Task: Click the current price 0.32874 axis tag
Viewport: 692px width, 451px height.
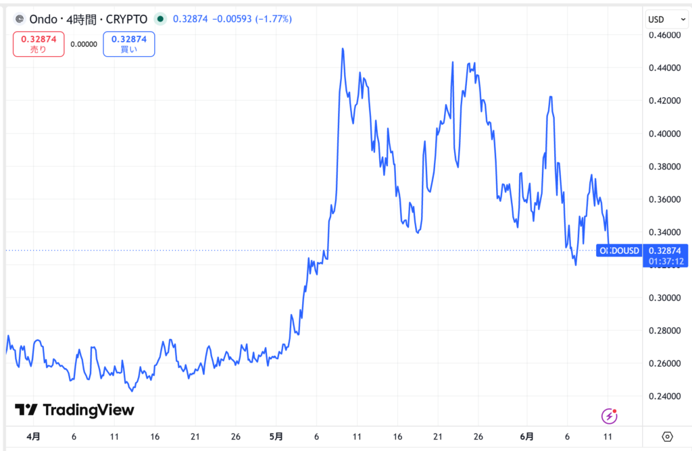Action: (666, 256)
